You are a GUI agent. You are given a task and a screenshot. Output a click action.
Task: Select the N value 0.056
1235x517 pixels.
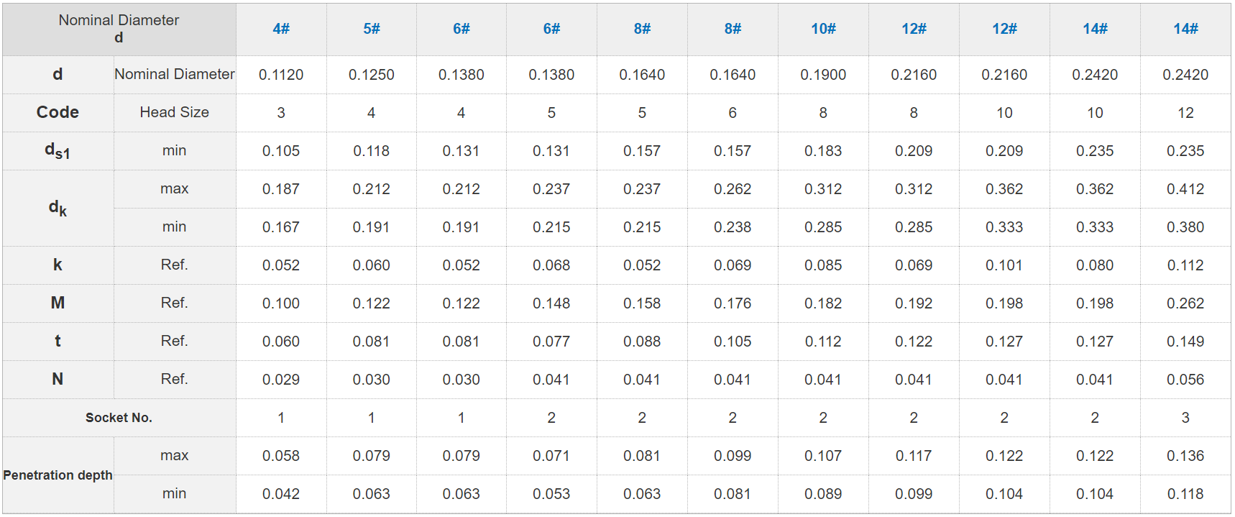1185,380
